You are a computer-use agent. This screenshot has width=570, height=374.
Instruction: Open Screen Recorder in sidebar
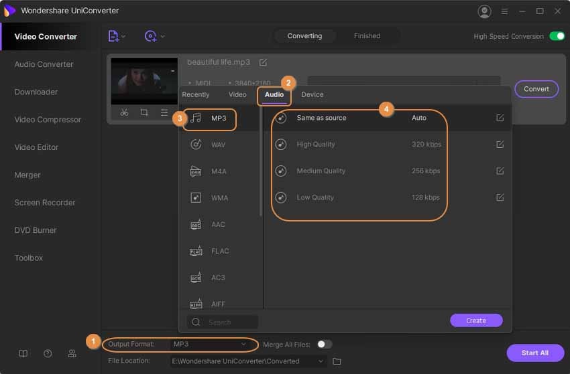(x=45, y=203)
